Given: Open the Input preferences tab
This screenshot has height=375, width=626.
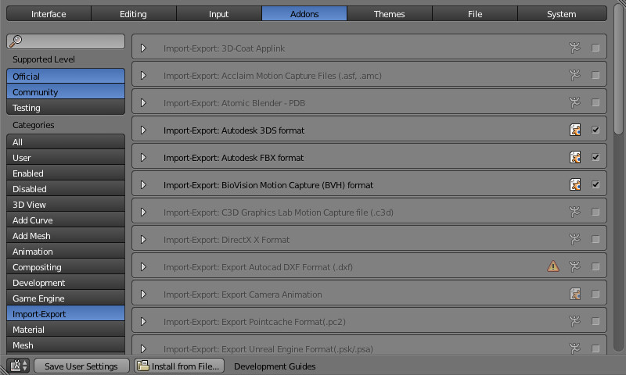Looking at the screenshot, I should (x=219, y=14).
